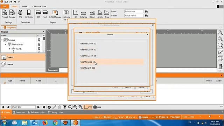Viewport: 224px width, 126px height.
Task: Click the zoom extents icon at top of right sidebar
Action: [220, 33]
